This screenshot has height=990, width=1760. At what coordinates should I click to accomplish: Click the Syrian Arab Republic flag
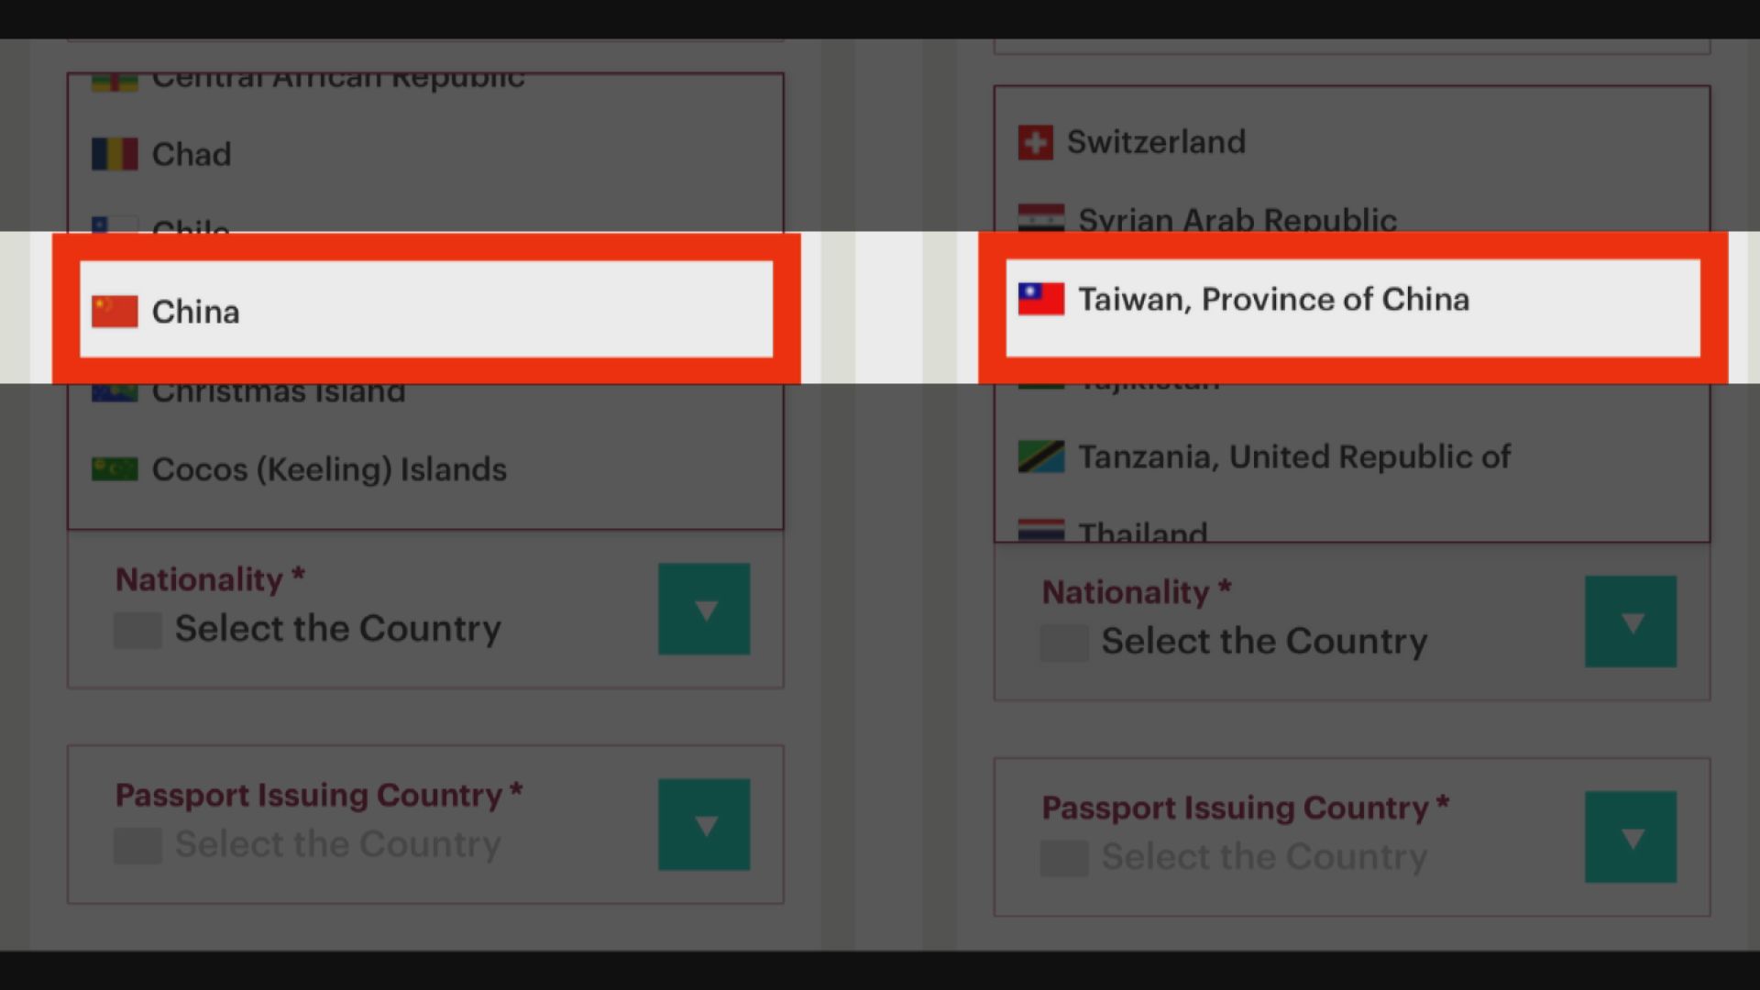pos(1041,218)
